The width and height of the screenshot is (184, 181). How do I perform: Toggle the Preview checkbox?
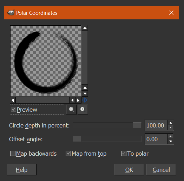coord(13,110)
